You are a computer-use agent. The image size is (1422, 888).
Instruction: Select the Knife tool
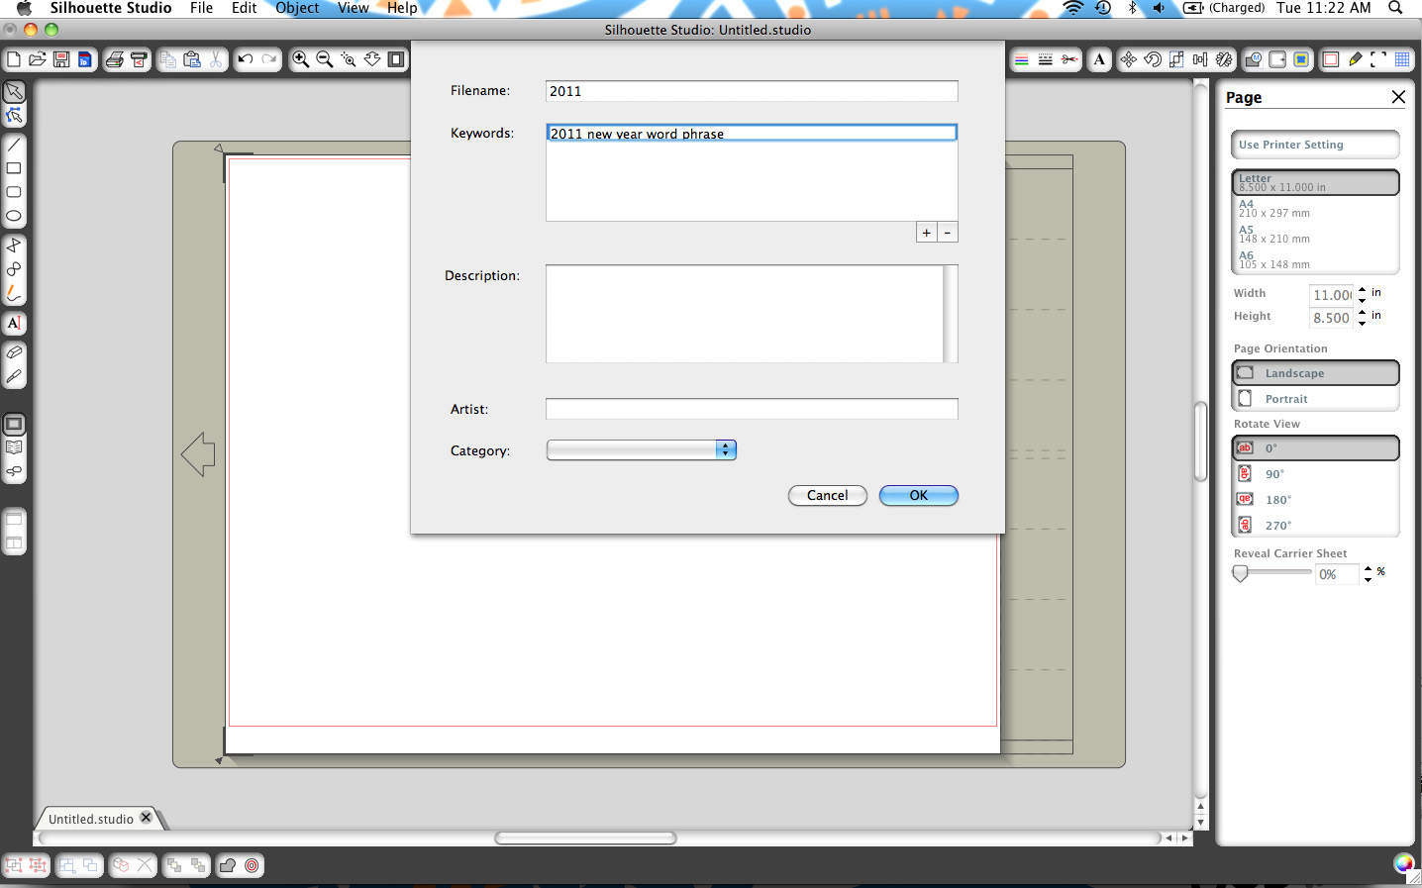click(14, 376)
